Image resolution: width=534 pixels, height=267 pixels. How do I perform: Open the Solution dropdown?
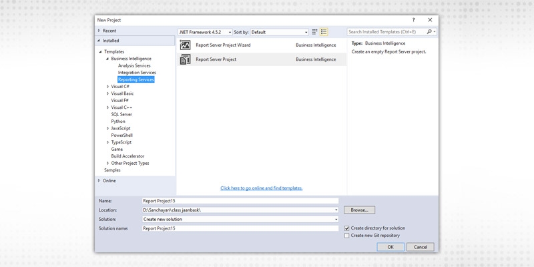pyautogui.click(x=240, y=219)
